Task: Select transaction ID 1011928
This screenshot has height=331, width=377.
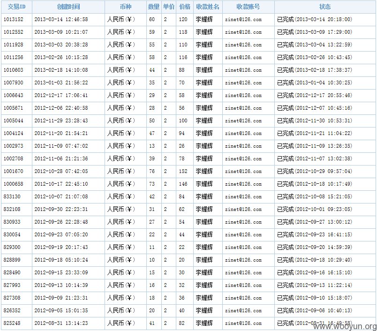Action: 14,45
